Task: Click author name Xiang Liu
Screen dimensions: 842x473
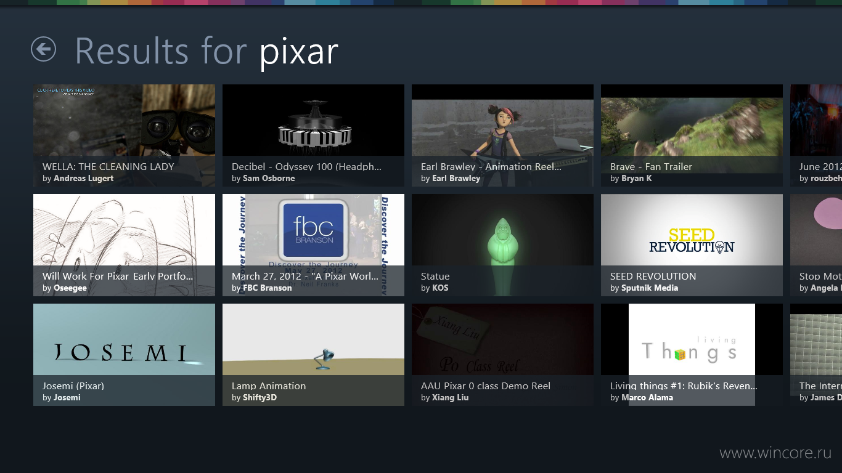Action: [x=451, y=398]
